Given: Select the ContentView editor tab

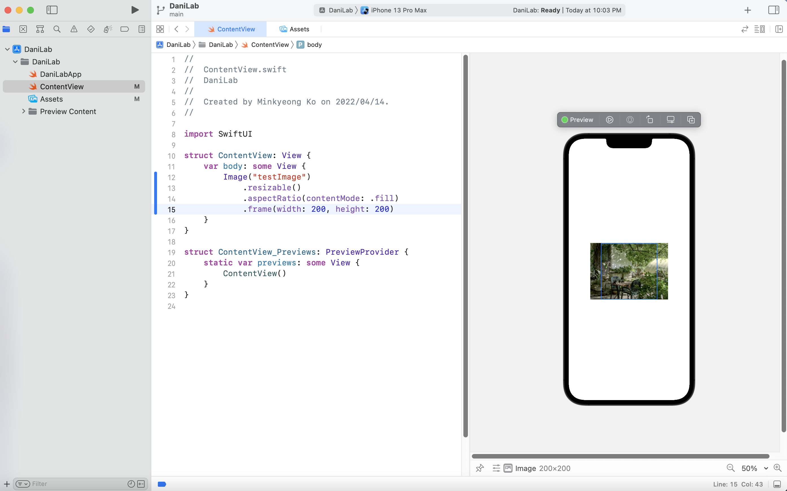Looking at the screenshot, I should tap(231, 29).
